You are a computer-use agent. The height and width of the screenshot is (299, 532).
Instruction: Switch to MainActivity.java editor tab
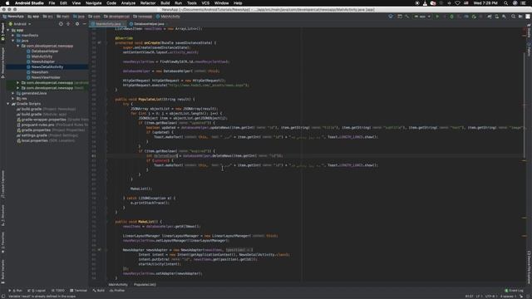(108, 24)
